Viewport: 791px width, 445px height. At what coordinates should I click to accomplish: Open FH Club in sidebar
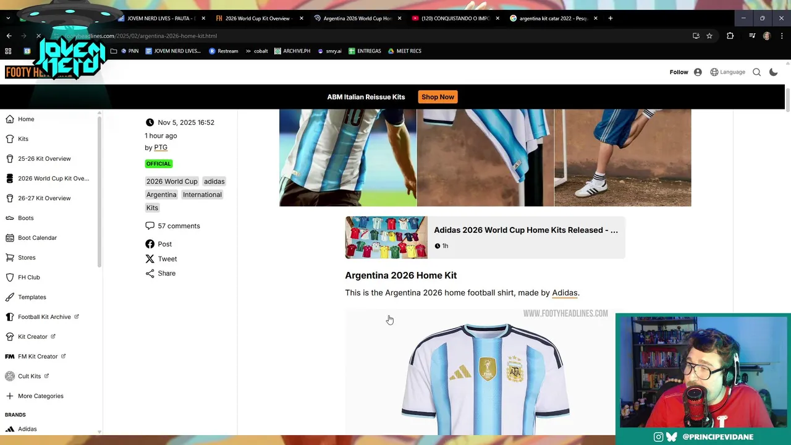coord(23,278)
